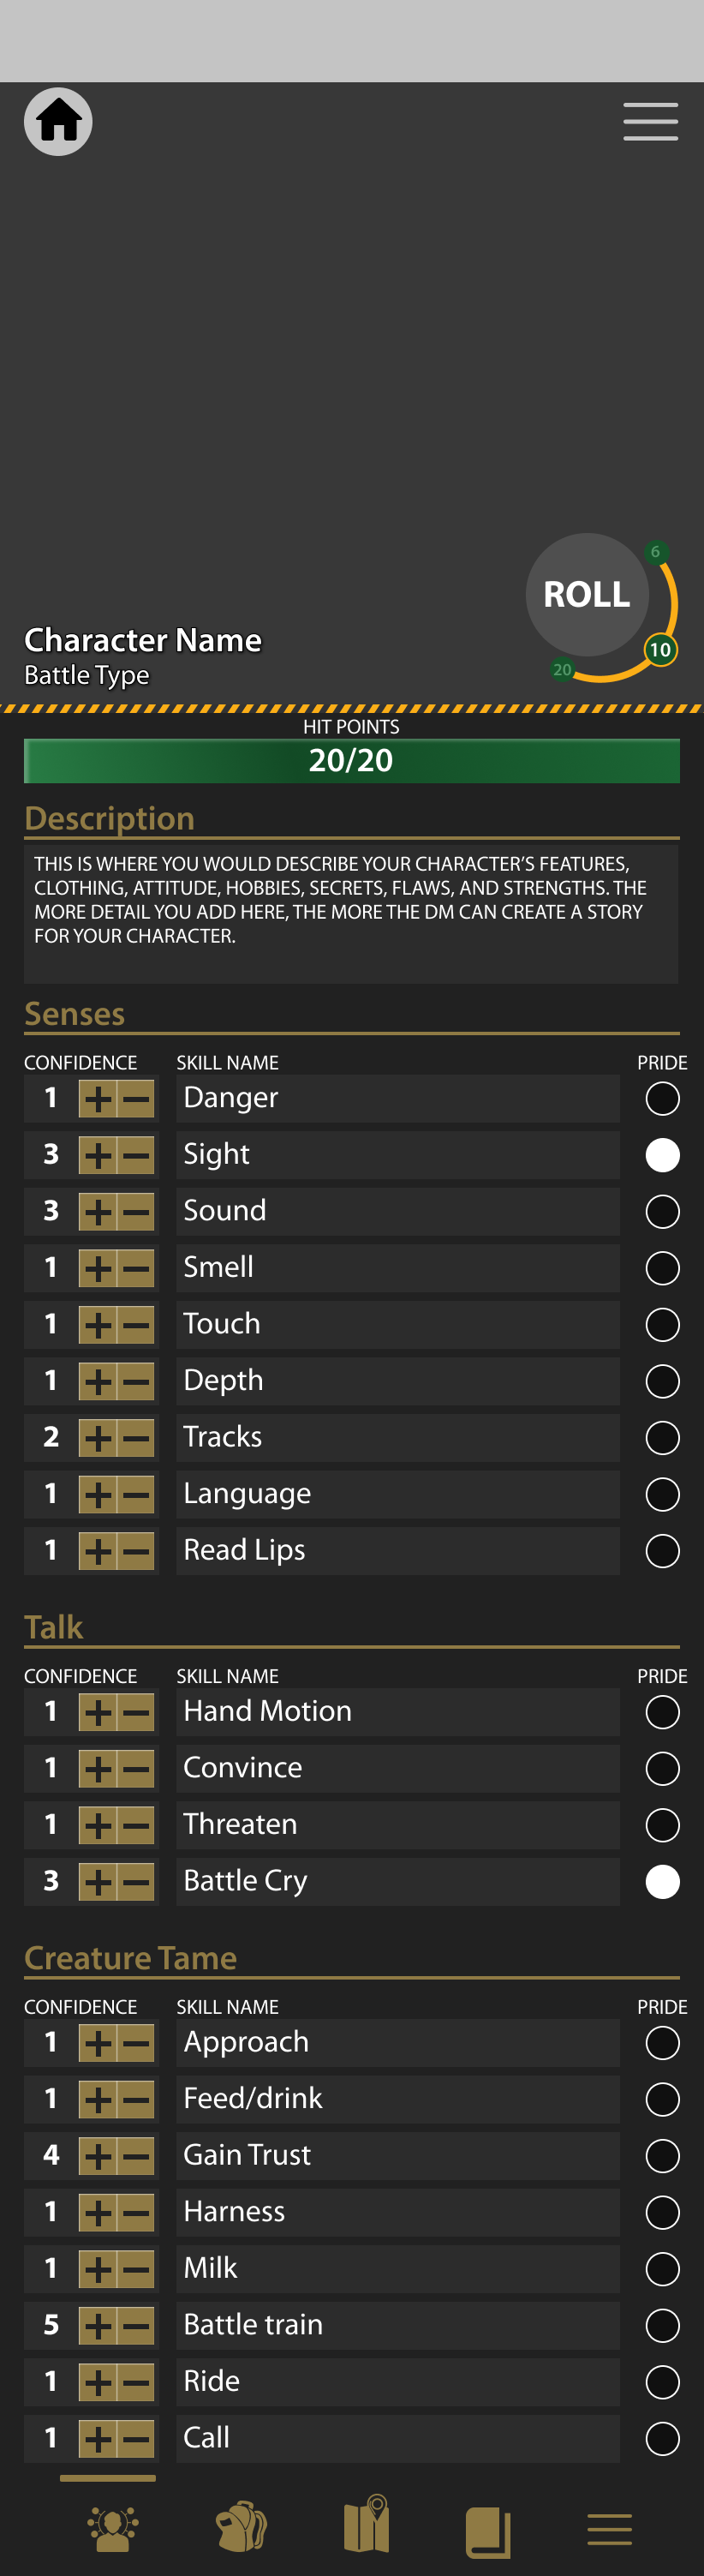Enable Pride for Gain Trust
Image resolution: width=704 pixels, height=2576 pixels.
coord(662,2155)
